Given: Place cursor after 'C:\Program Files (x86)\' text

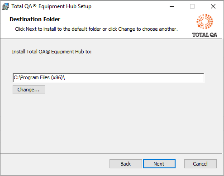Looking at the screenshot, I should click(x=66, y=78).
